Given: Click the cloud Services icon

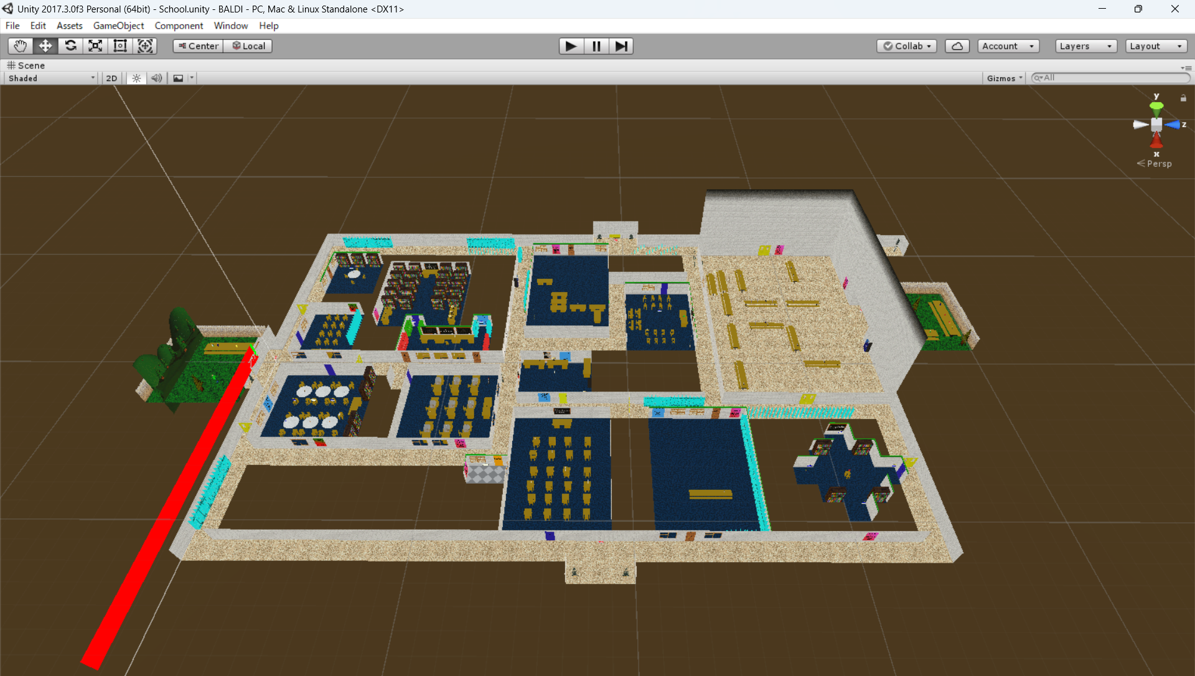Looking at the screenshot, I should (x=957, y=46).
